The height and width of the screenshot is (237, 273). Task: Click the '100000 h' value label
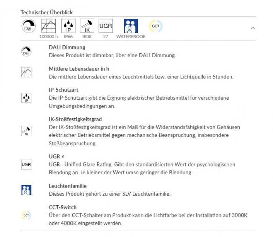48,36
